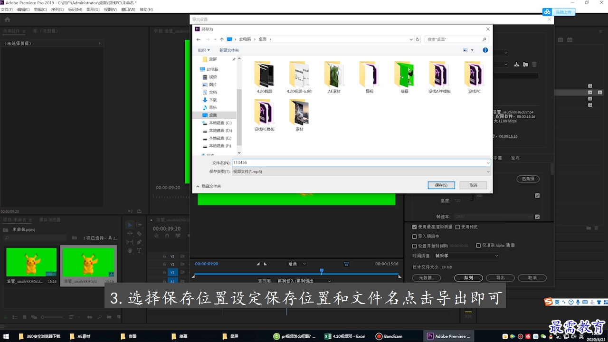Select the Track Select Forward tool
Screen dimensions: 608x342
pos(139,225)
